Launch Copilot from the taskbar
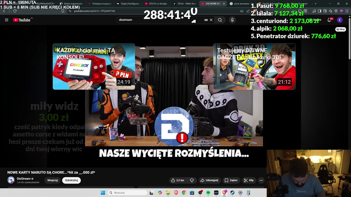The image size is (351, 197). pos(160,193)
